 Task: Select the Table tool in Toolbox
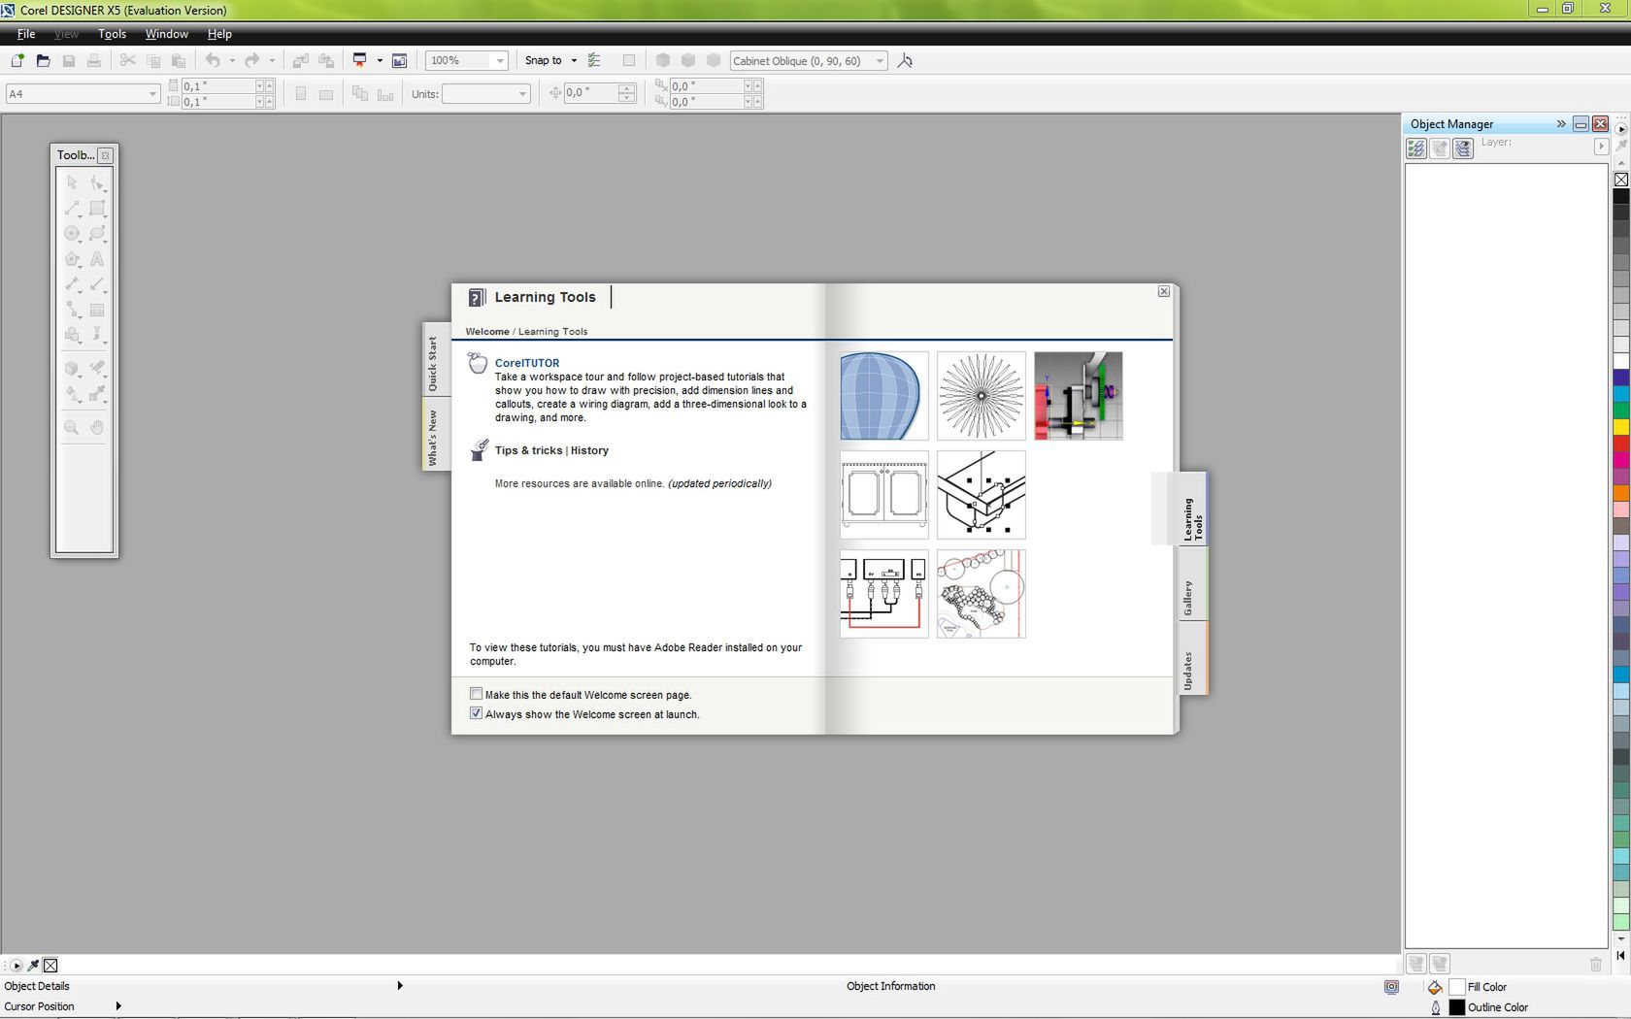tap(97, 311)
